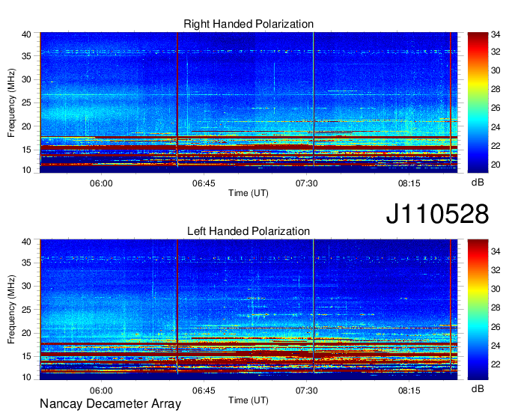Click the 30 frequency tick on the bottom plot

(x=26, y=286)
